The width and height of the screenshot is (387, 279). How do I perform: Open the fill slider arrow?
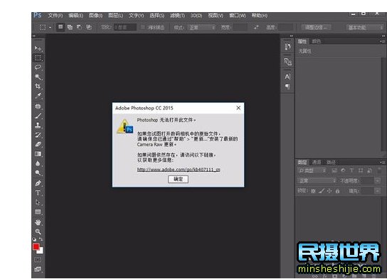click(378, 190)
